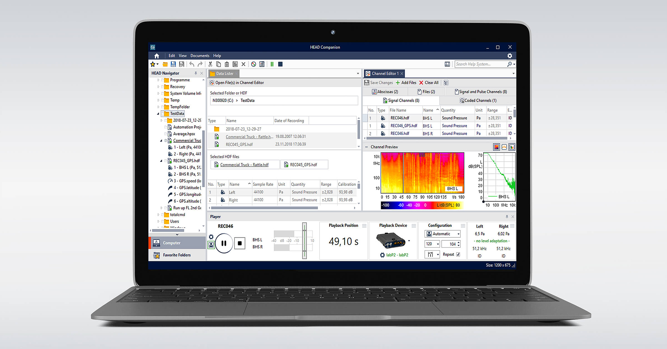
Task: Open the Commercial Truck - Rattle.hdf link
Action: pyautogui.click(x=244, y=164)
